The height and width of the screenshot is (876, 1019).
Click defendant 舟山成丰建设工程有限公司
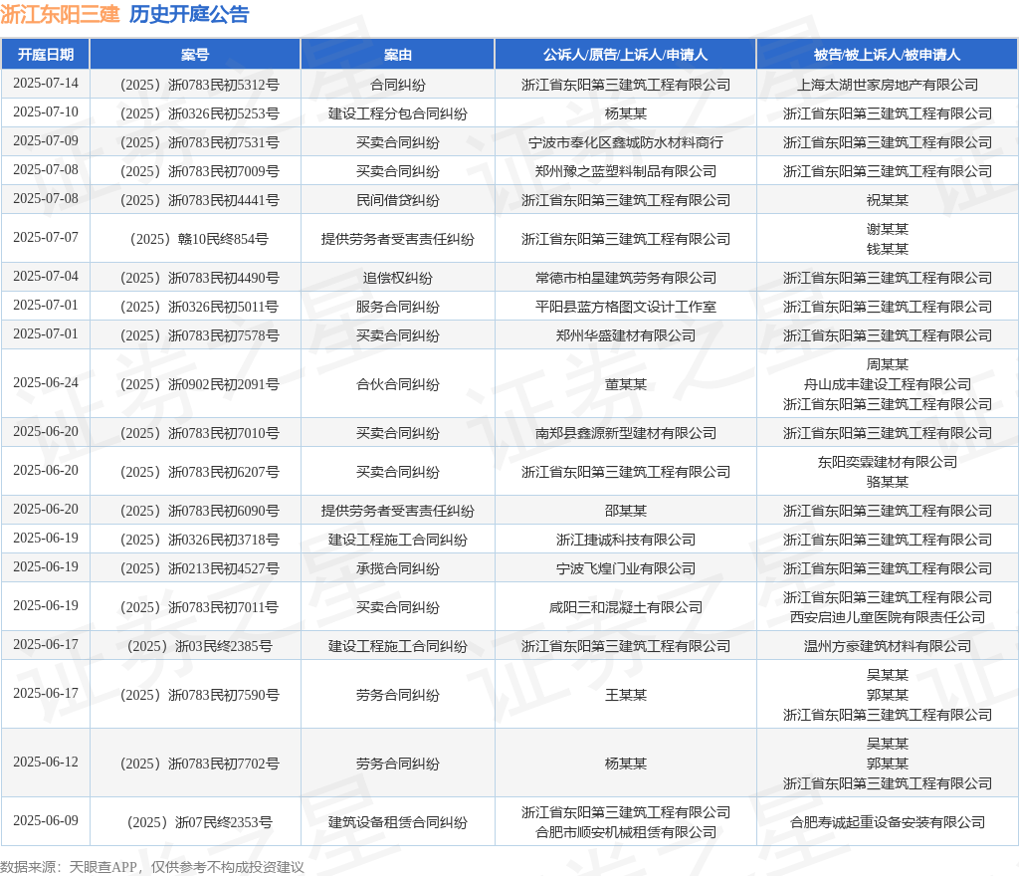[x=887, y=384]
